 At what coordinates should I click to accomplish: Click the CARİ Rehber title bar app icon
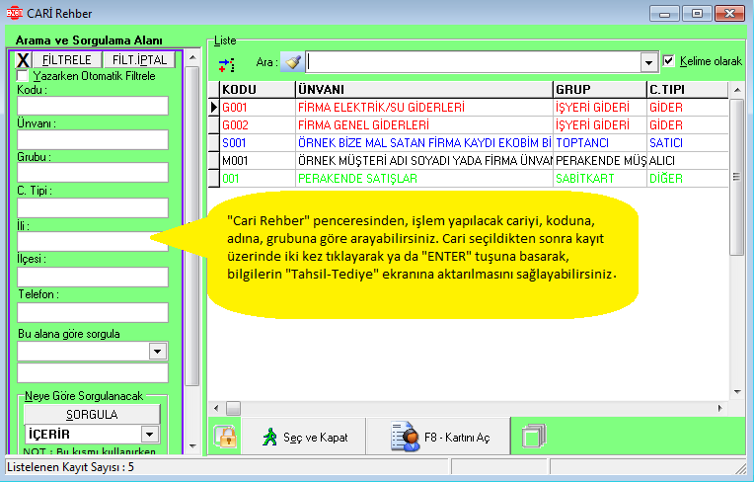point(15,13)
